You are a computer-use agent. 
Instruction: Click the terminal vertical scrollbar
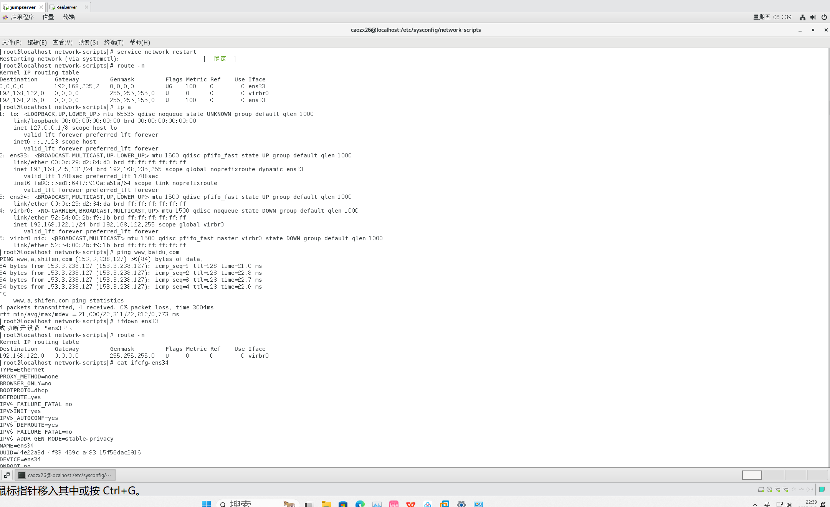(x=828, y=107)
